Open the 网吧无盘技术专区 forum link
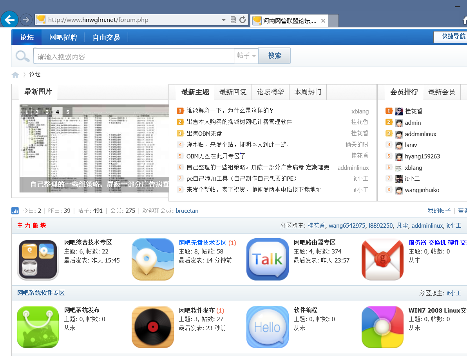 click(x=203, y=243)
